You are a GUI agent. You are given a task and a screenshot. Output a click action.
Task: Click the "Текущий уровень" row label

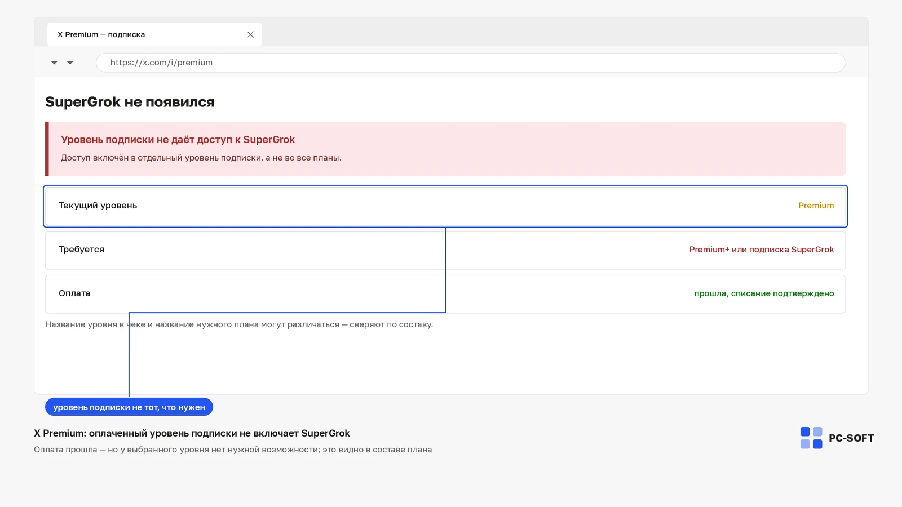pyautogui.click(x=98, y=206)
